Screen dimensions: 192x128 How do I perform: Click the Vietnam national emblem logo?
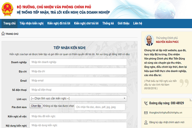(x=9, y=10)
